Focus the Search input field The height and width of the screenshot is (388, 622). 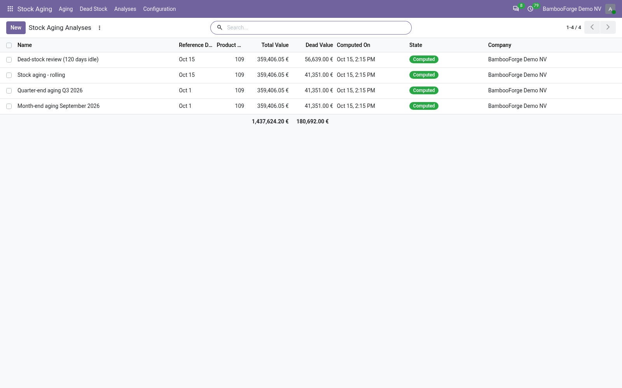click(x=317, y=28)
